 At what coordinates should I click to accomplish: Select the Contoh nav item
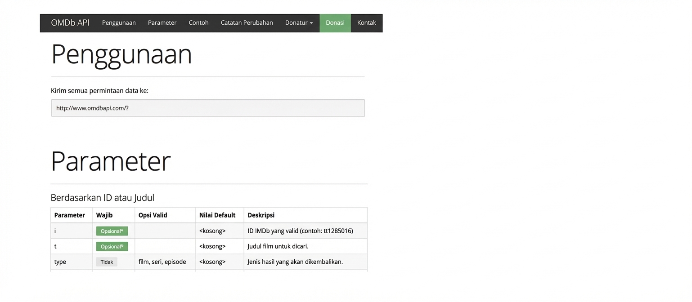198,23
